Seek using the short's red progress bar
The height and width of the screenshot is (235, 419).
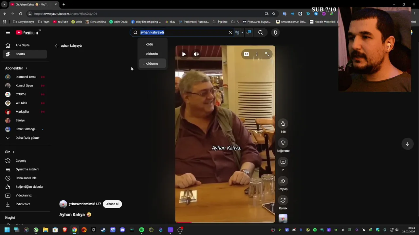click(225, 222)
